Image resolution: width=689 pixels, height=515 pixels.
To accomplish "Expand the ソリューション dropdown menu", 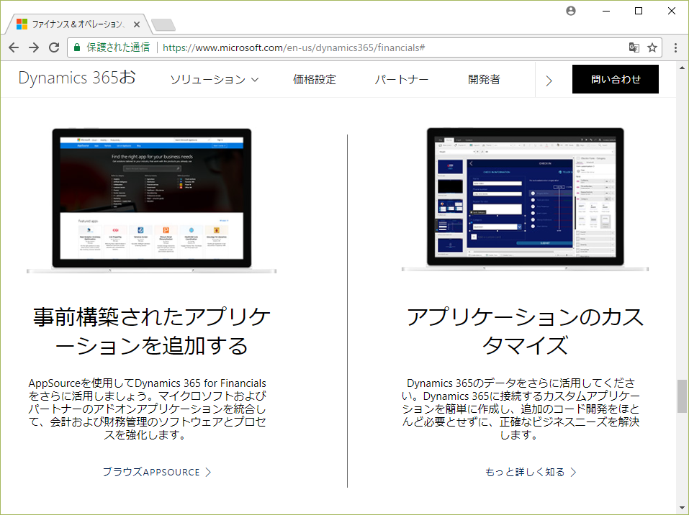I will tap(215, 79).
